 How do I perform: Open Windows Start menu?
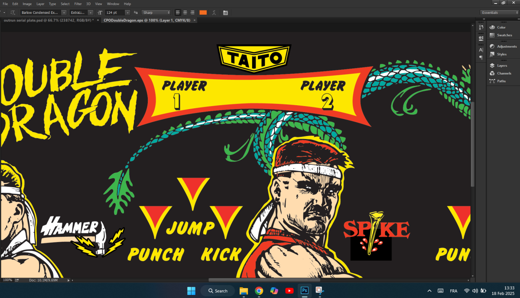coord(191,291)
